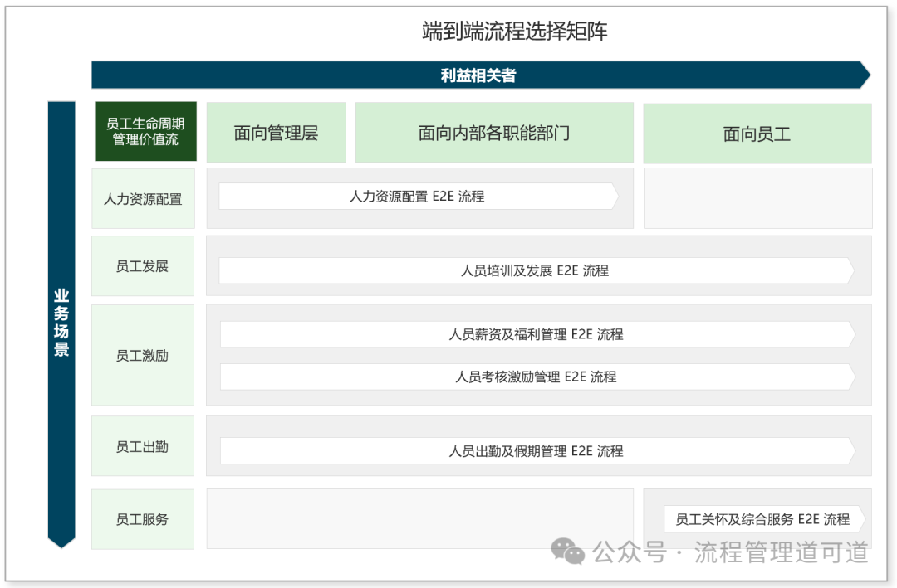
Task: Select the 端到端流程选择矩阵 title
Action: pyautogui.click(x=515, y=32)
